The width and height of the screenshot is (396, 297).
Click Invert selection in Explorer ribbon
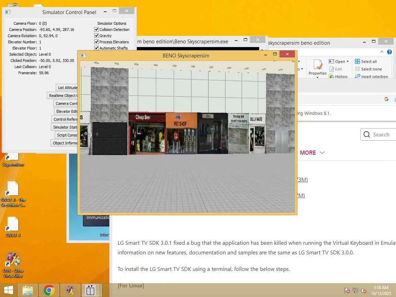click(371, 77)
